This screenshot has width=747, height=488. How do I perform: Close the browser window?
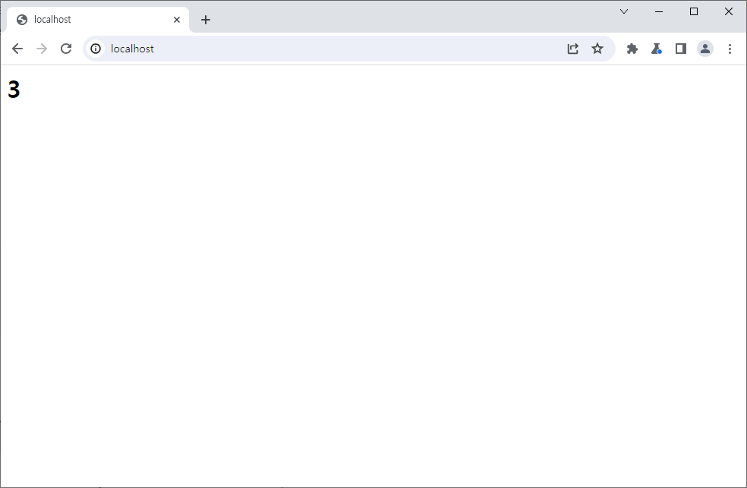point(729,11)
